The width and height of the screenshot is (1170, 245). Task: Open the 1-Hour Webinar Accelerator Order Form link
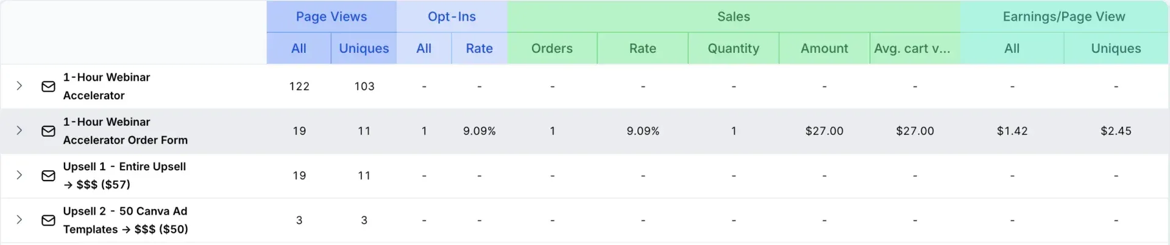tap(125, 131)
